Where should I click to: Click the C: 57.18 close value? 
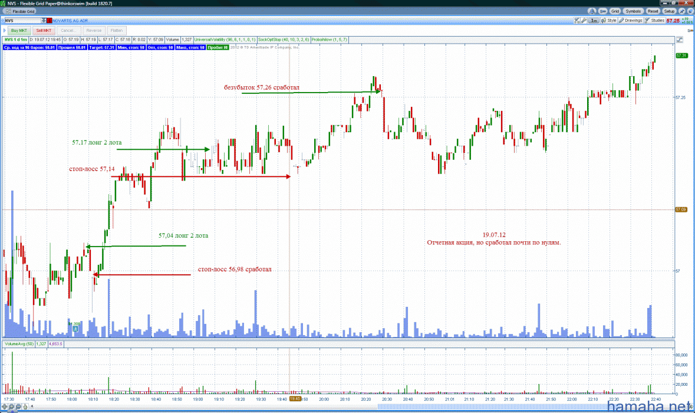[x=123, y=40]
